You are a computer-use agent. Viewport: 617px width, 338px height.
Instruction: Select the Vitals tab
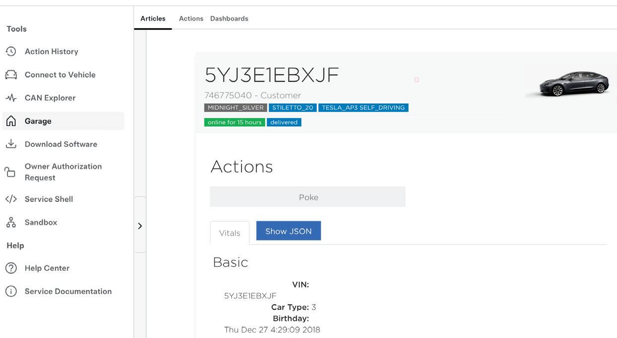[229, 233]
